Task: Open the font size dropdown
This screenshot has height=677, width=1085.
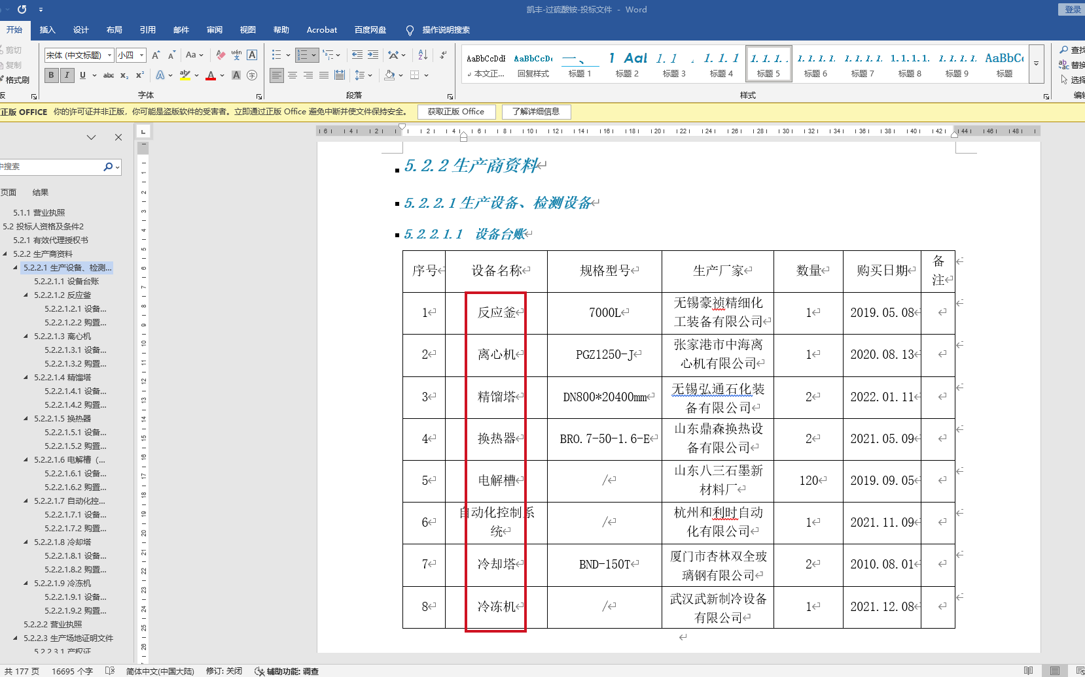Action: [x=141, y=56]
